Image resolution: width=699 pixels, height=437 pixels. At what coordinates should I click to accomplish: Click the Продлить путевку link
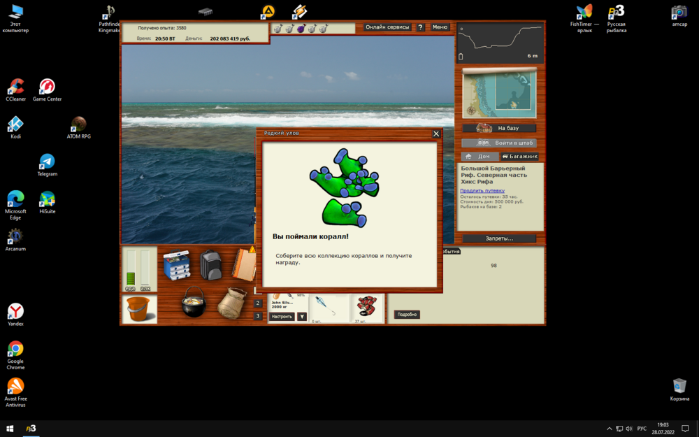482,190
